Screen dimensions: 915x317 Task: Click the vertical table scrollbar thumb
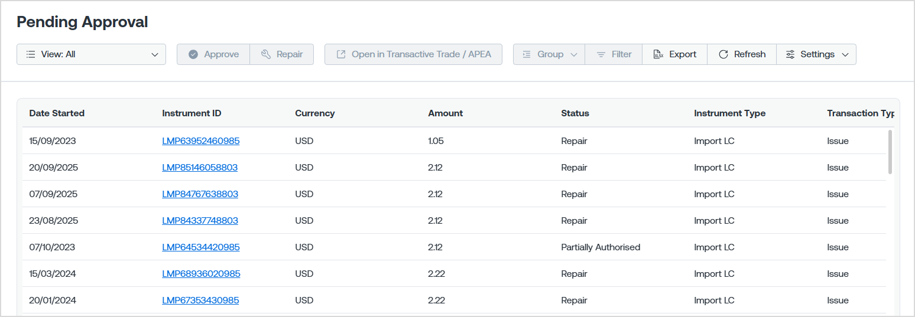tap(890, 152)
